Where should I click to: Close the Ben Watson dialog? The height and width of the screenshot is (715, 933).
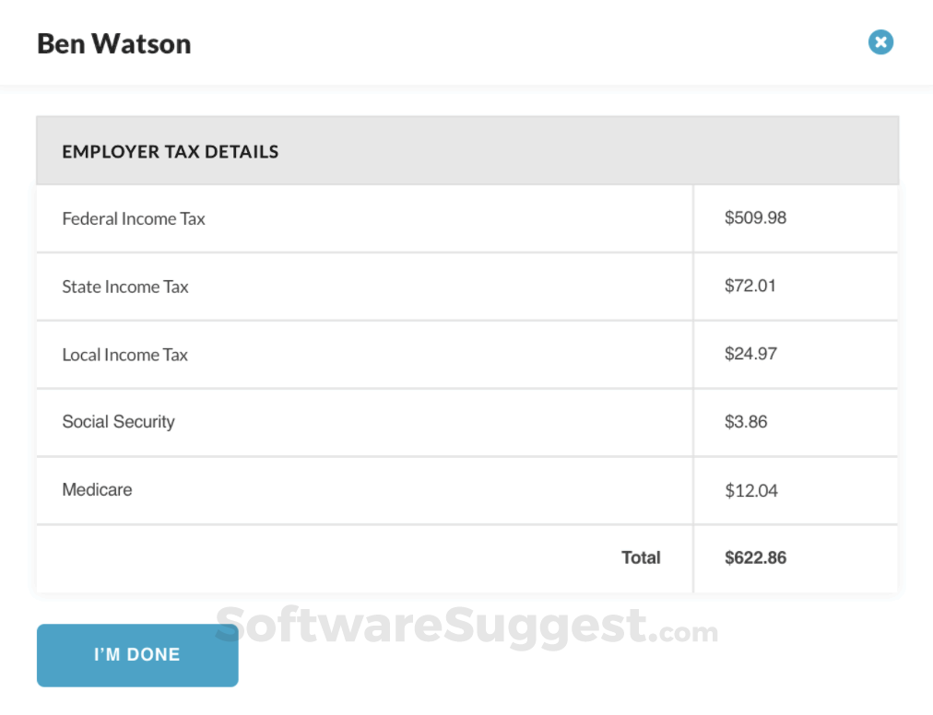(880, 42)
